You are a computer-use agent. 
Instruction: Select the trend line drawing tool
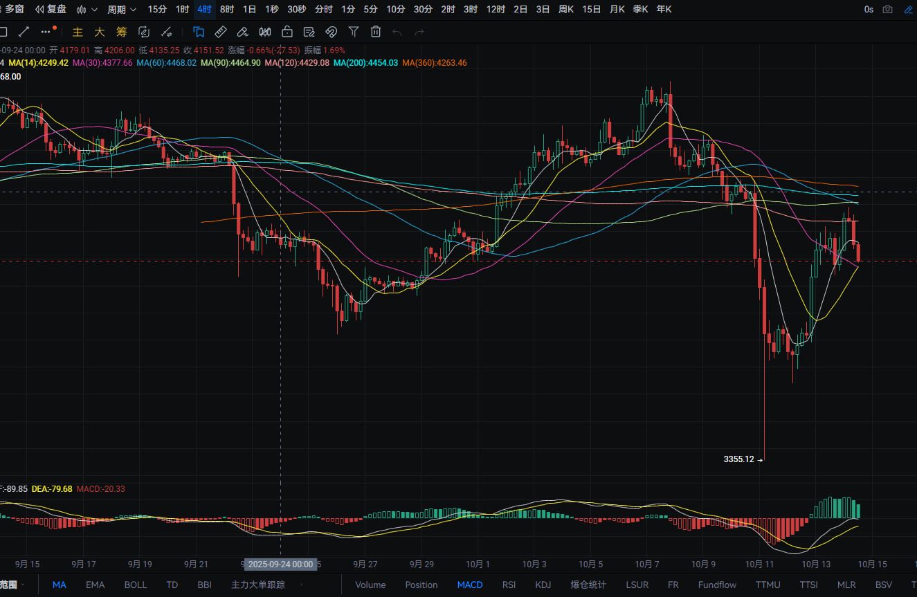pyautogui.click(x=24, y=31)
